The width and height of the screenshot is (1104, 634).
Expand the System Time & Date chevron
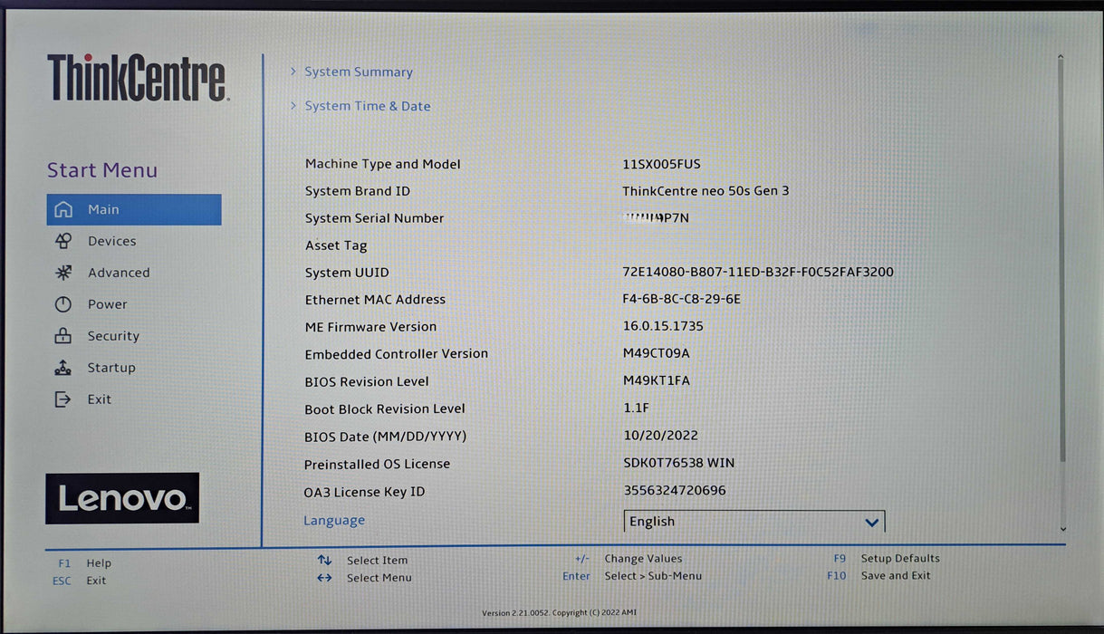click(293, 106)
